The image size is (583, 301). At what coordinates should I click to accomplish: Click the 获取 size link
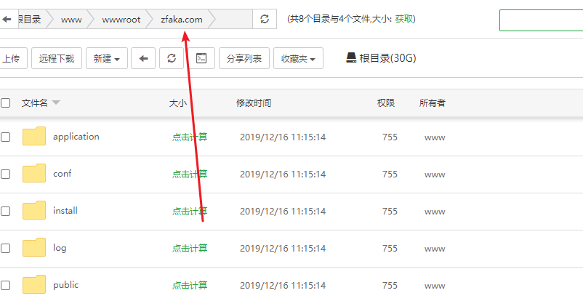403,19
